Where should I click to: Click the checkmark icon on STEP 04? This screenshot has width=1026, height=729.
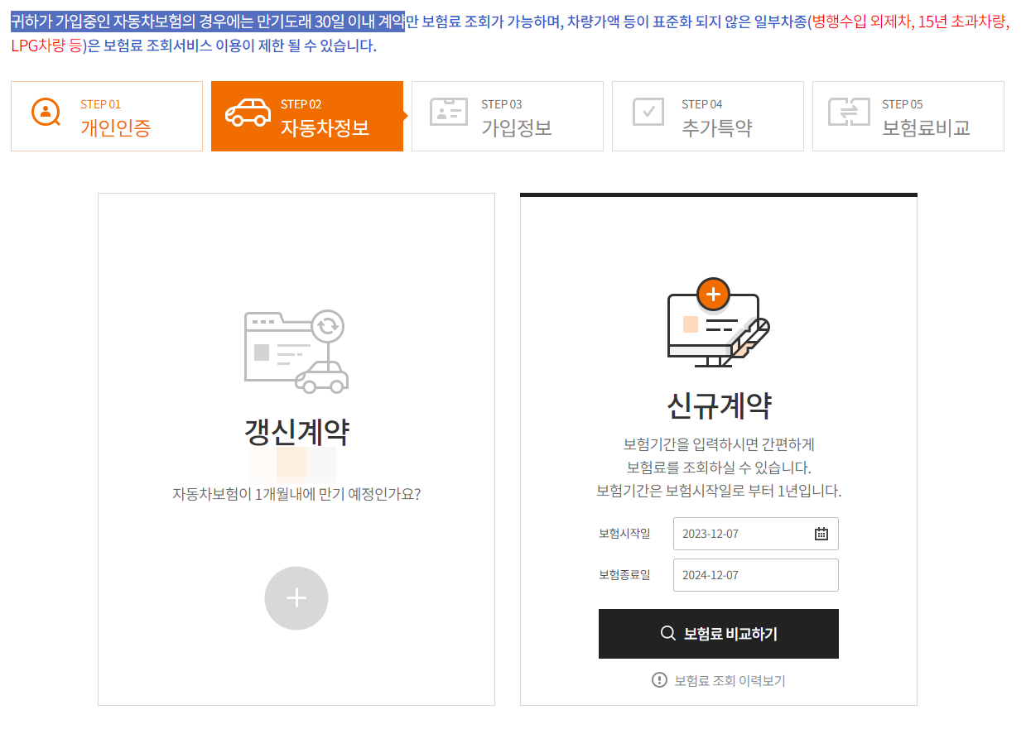(x=650, y=112)
